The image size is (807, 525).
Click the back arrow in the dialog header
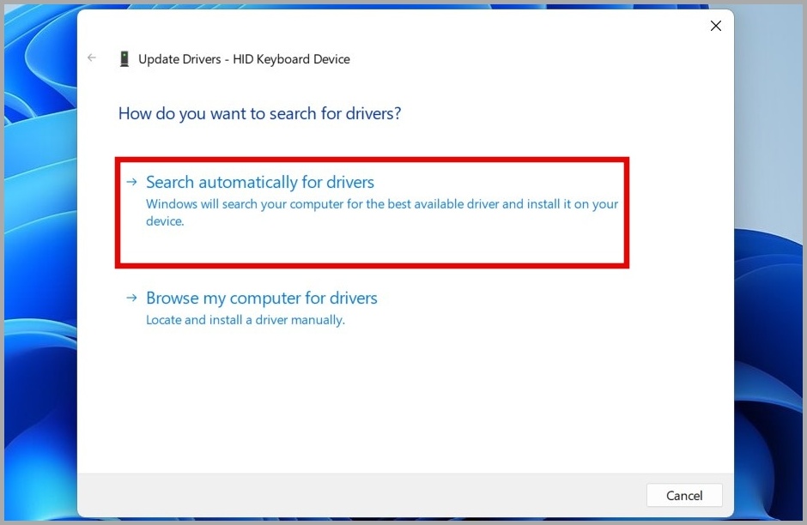[x=92, y=58]
